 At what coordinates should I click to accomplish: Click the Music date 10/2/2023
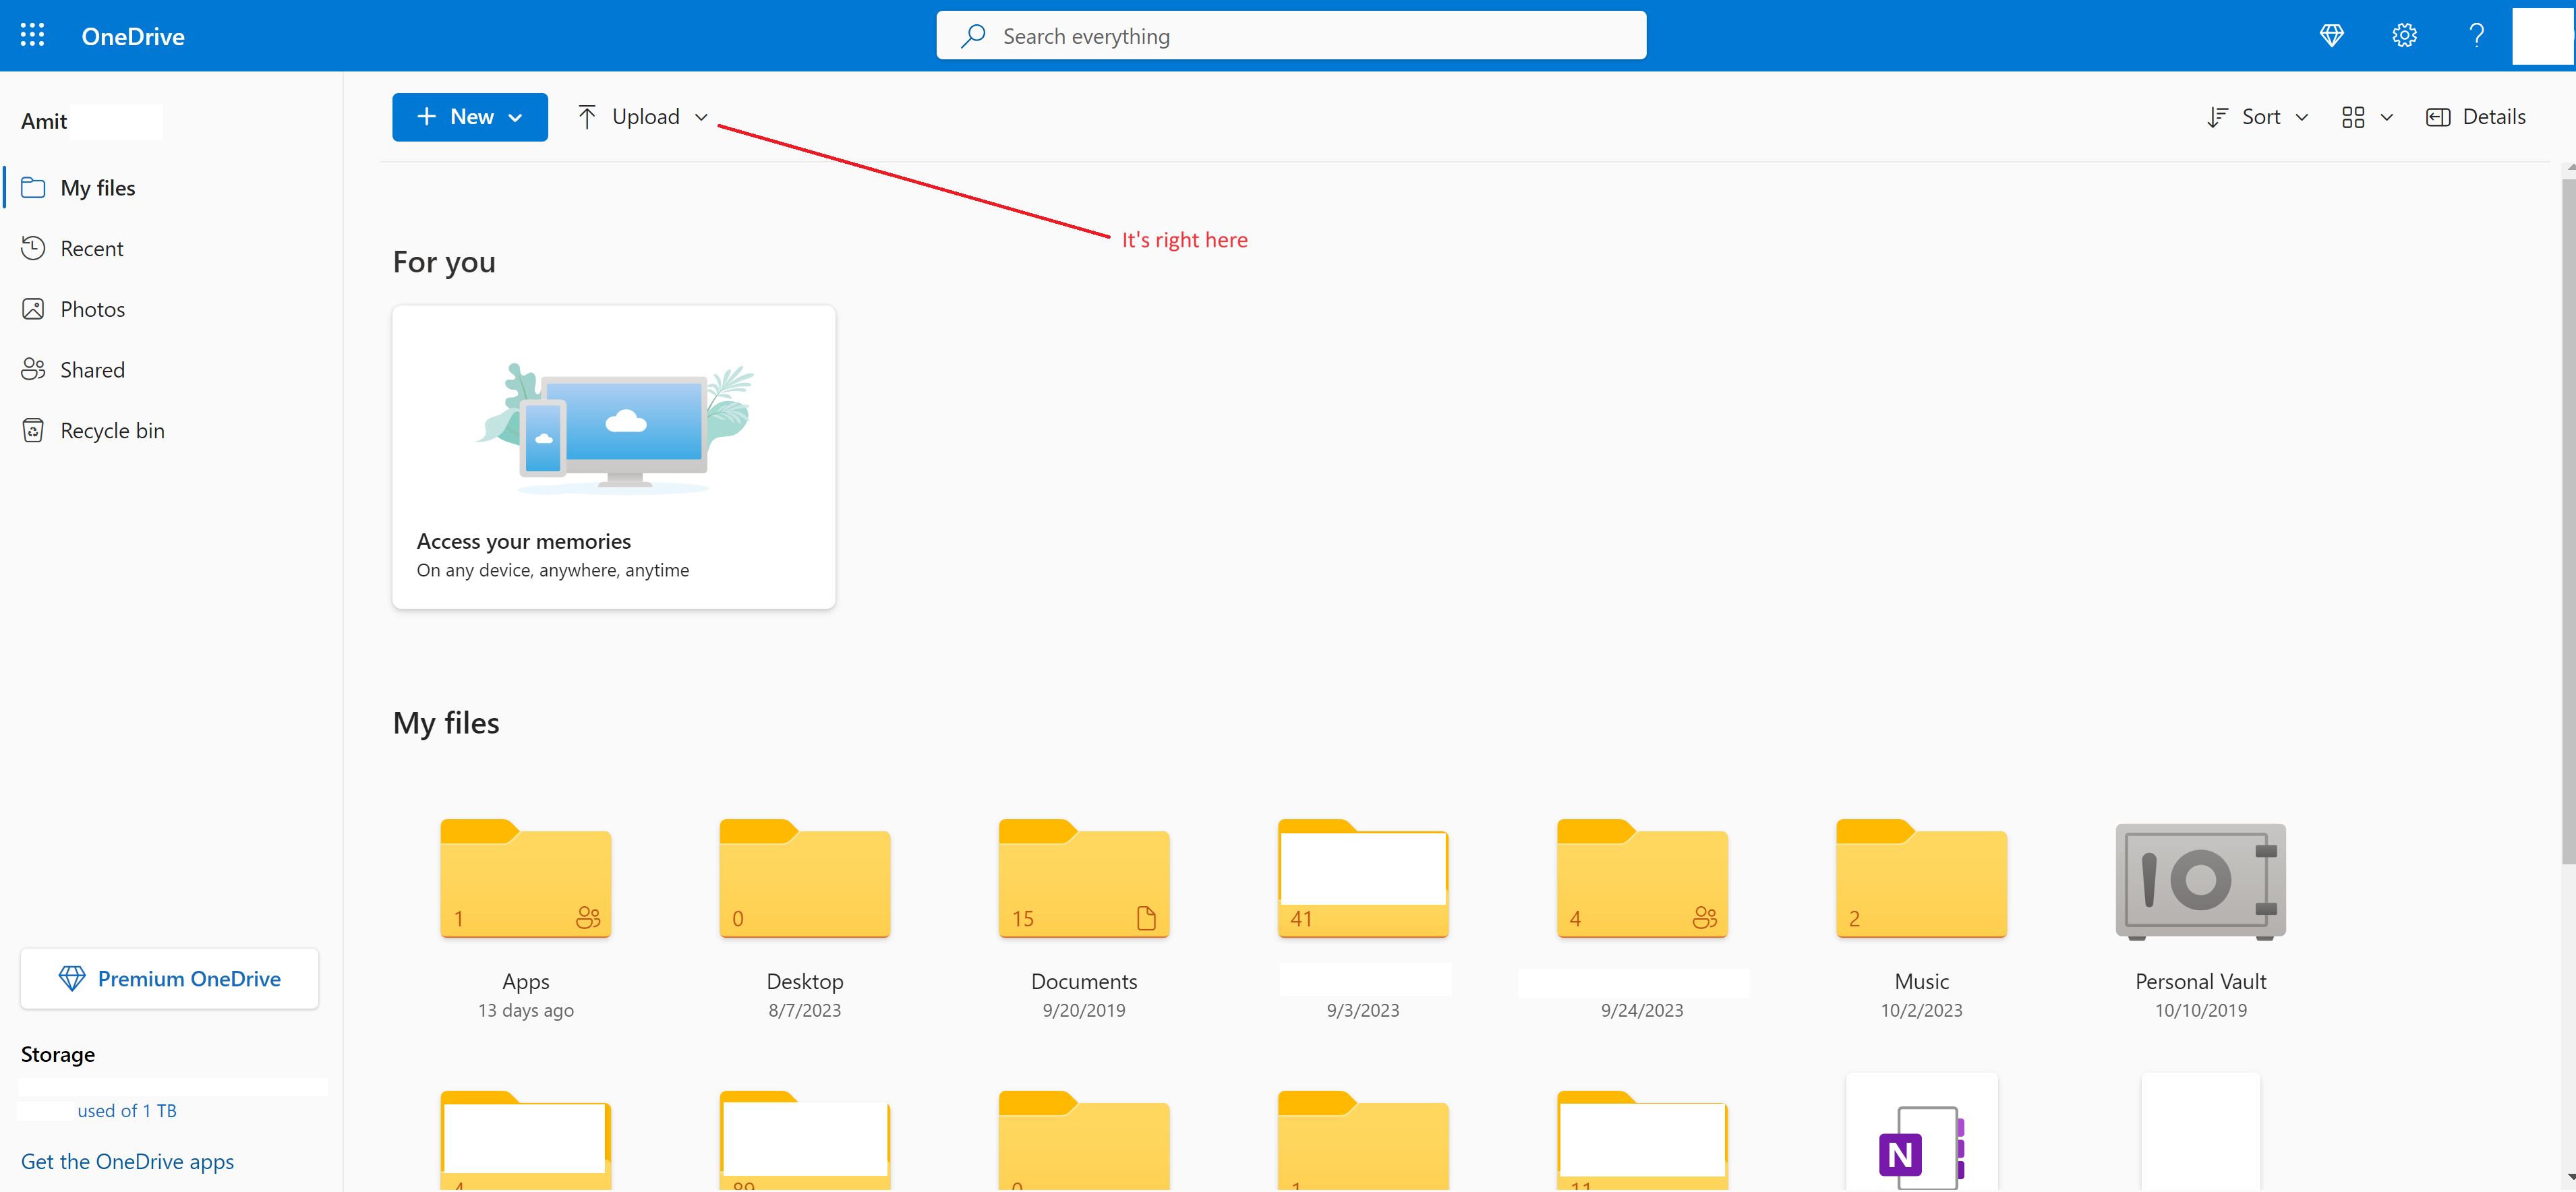click(x=1921, y=1010)
